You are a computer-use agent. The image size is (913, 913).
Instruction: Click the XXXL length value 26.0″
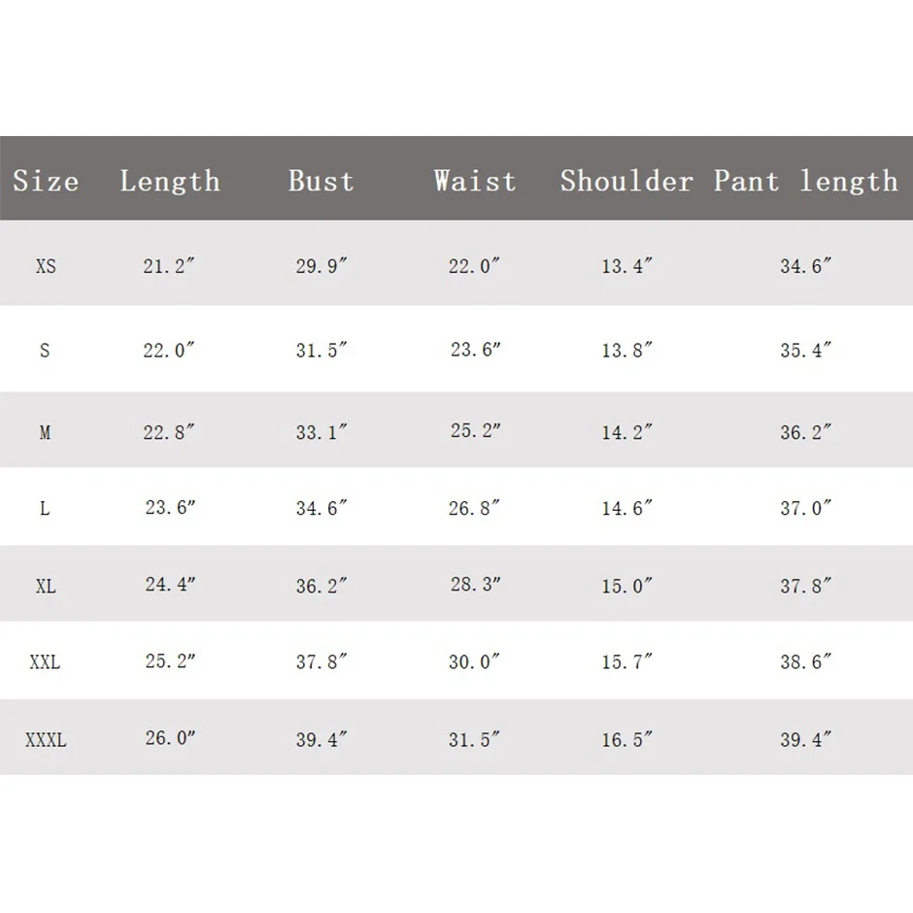click(x=171, y=738)
